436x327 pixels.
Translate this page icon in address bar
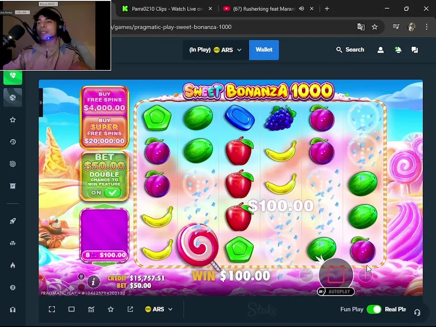pos(361,27)
